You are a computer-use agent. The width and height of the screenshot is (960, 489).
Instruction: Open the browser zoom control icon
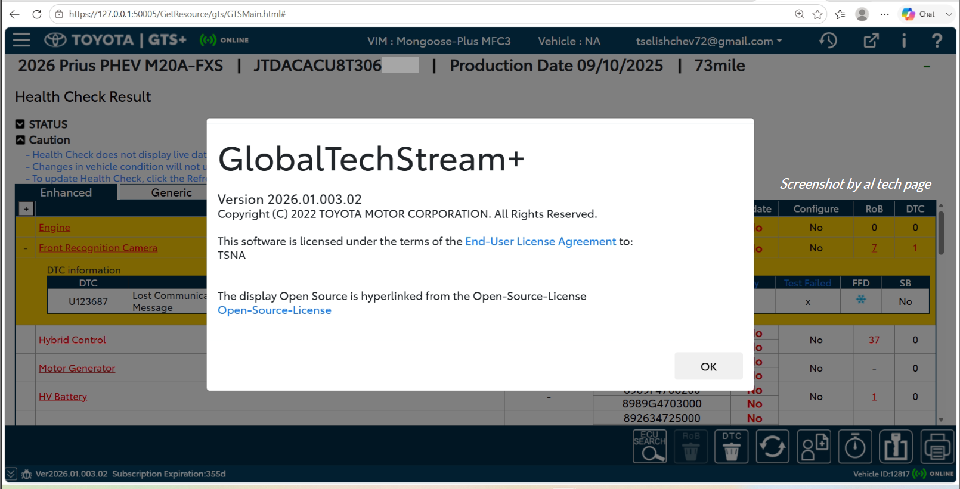(x=800, y=14)
